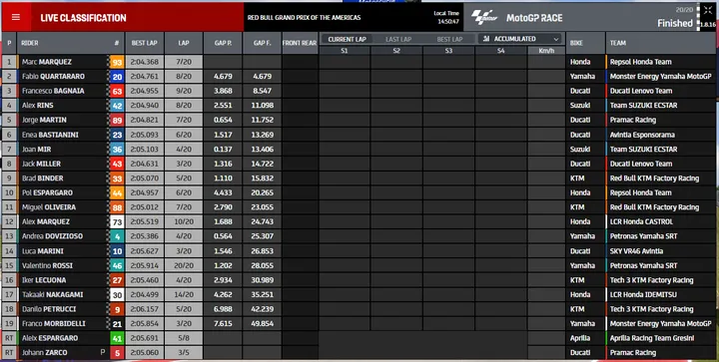This screenshot has width=719, height=362.
Task: Click team name Avintia Esponsorama
Action: pyautogui.click(x=642, y=135)
